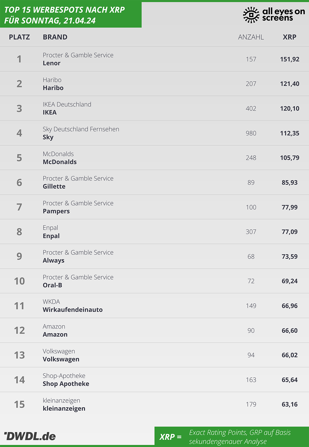Viewport: 309px width, 447px height.
Task: Click the Sky XRP value 112,35
Action: [290, 133]
